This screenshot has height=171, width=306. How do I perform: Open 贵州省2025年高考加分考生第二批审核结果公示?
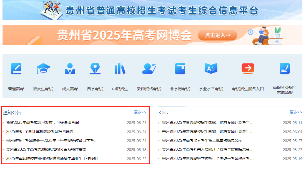[202, 140]
